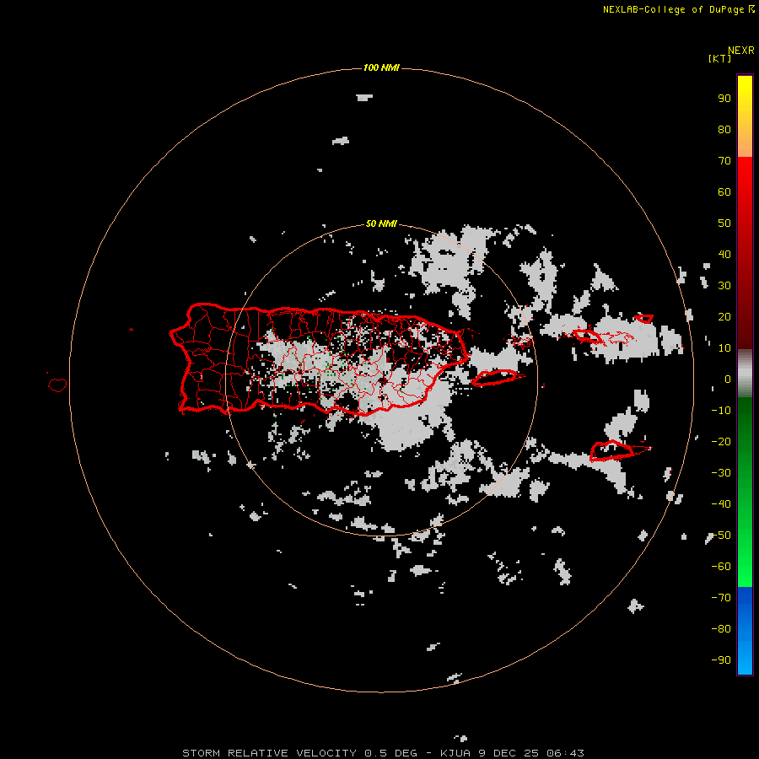
Task: Click the Vieques island outline east of Puerto Rico
Action: (497, 378)
